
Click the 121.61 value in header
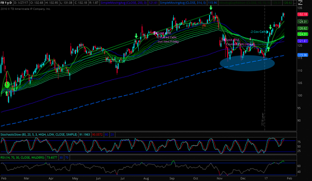[153, 3]
